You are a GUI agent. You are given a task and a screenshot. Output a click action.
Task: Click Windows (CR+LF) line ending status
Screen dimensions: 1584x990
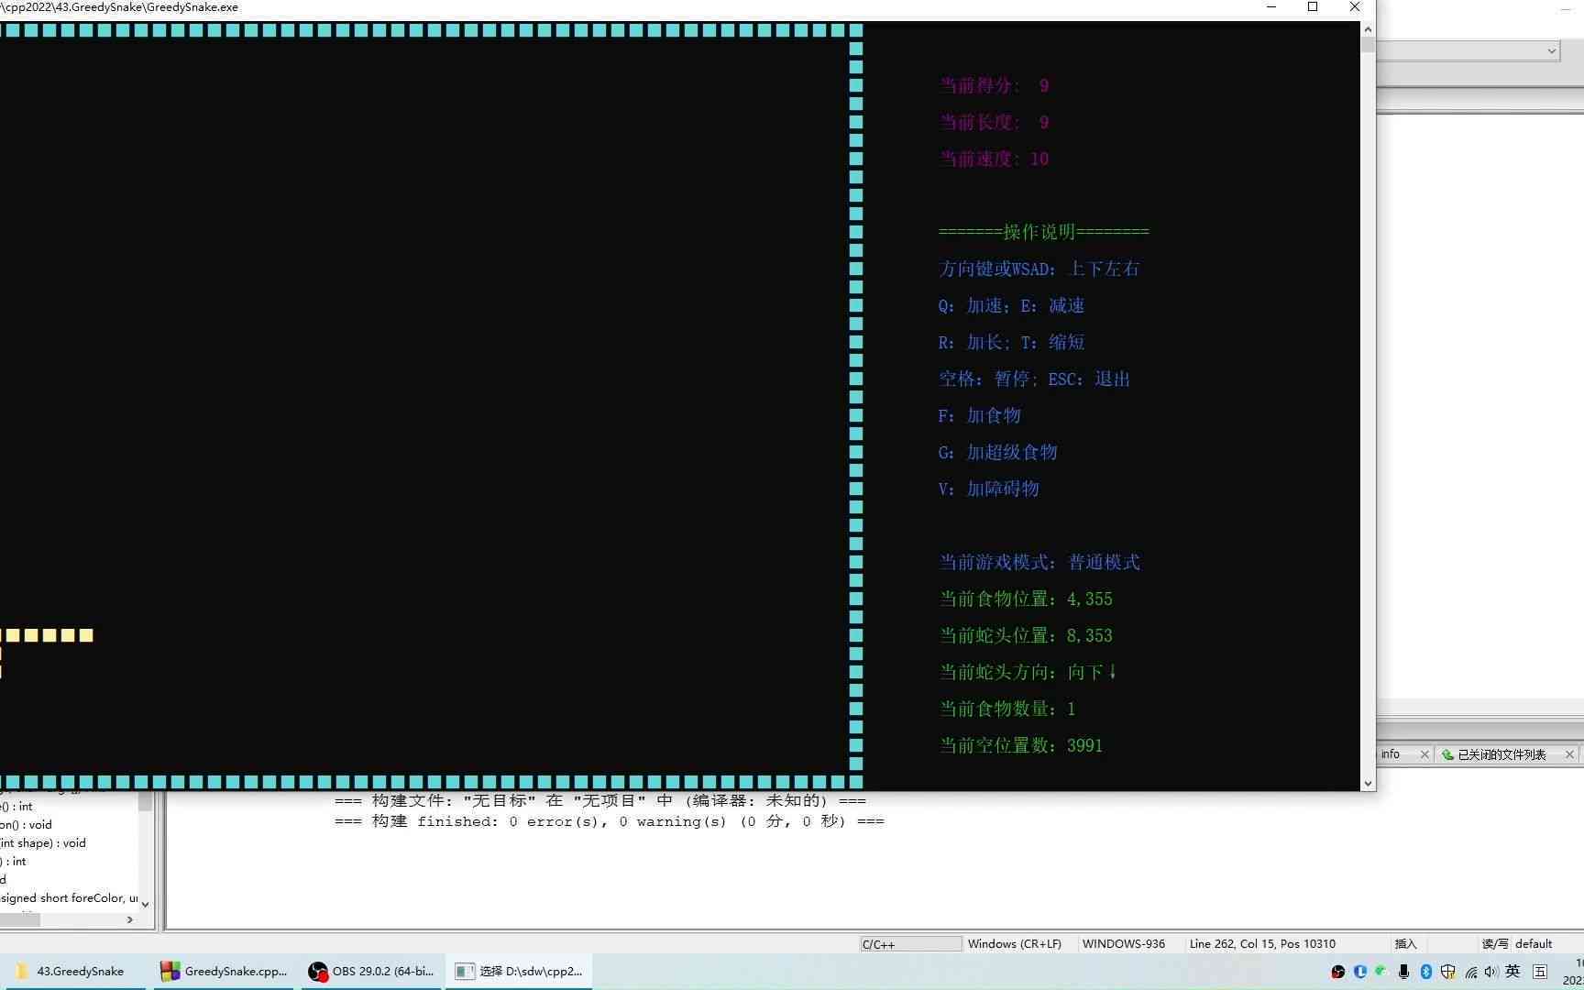coord(1015,944)
